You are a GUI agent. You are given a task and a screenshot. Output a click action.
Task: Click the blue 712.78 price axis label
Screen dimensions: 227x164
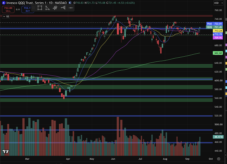coord(218,34)
